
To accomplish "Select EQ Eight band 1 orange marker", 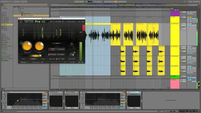I will 18,101.
